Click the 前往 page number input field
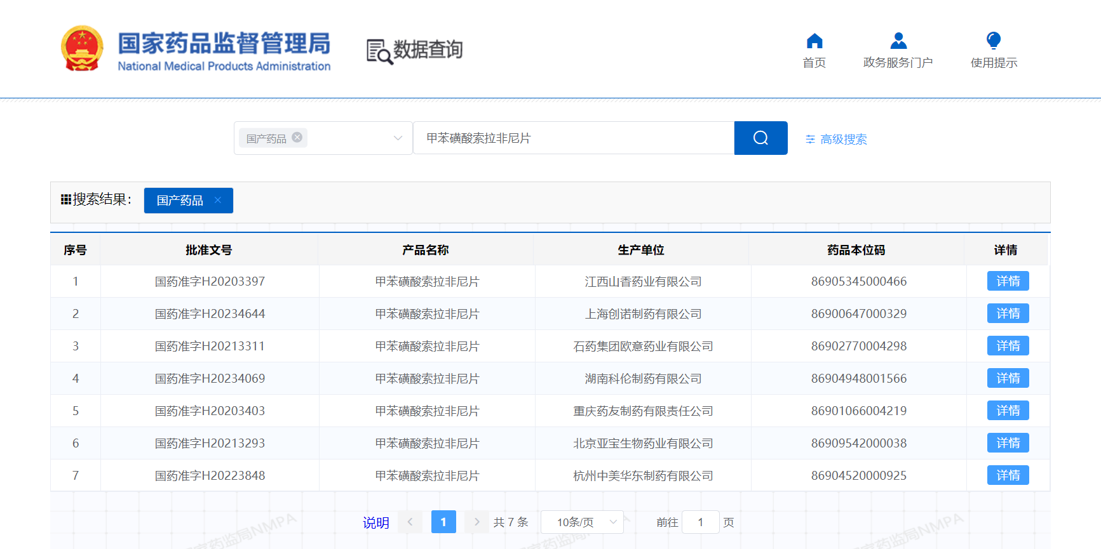 pyautogui.click(x=700, y=522)
